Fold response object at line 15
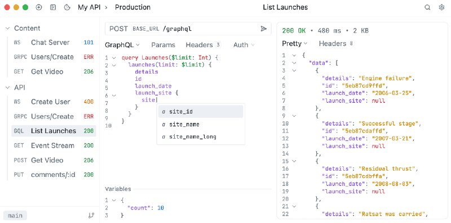The width and height of the screenshot is (451, 223). tap(294, 161)
